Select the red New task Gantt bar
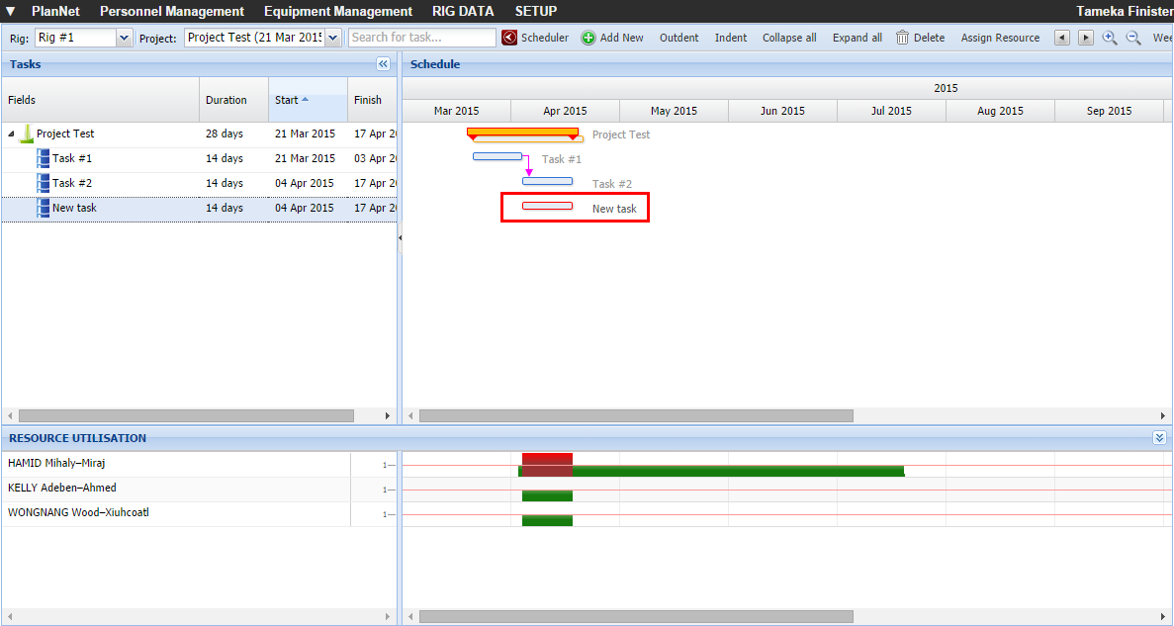The width and height of the screenshot is (1174, 626). point(547,206)
